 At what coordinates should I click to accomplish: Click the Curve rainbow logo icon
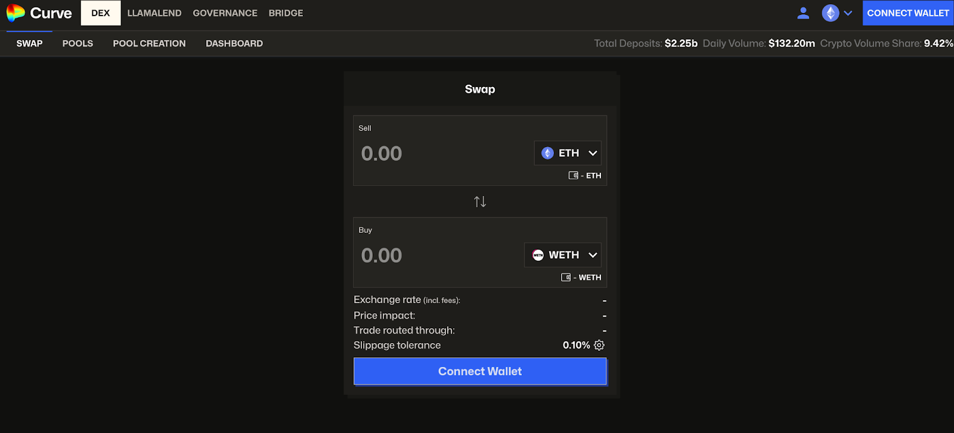[16, 13]
